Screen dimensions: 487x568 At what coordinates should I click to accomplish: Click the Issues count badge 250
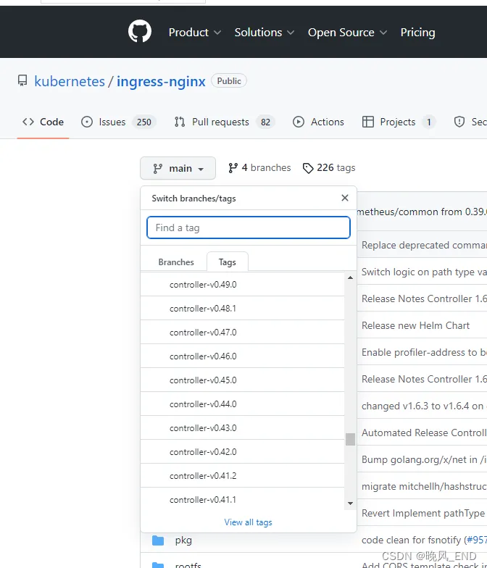tap(143, 122)
